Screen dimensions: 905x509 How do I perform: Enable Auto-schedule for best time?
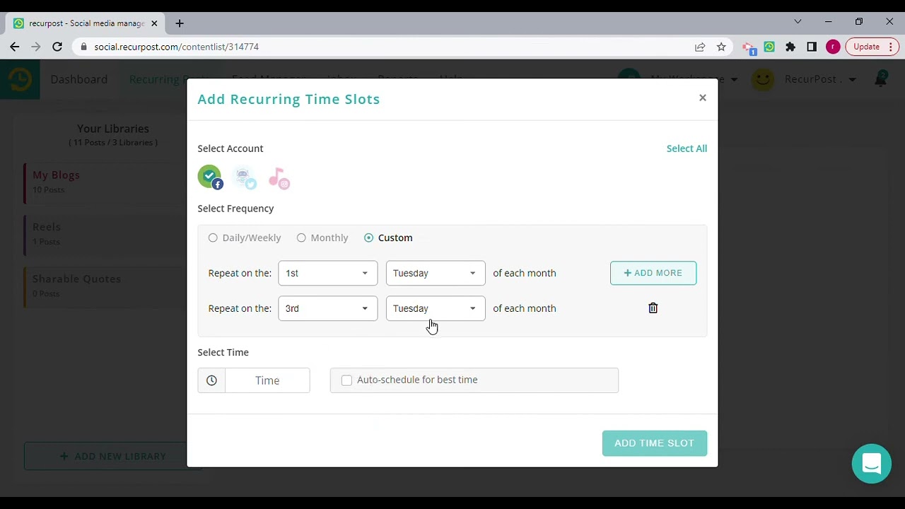pyautogui.click(x=346, y=380)
